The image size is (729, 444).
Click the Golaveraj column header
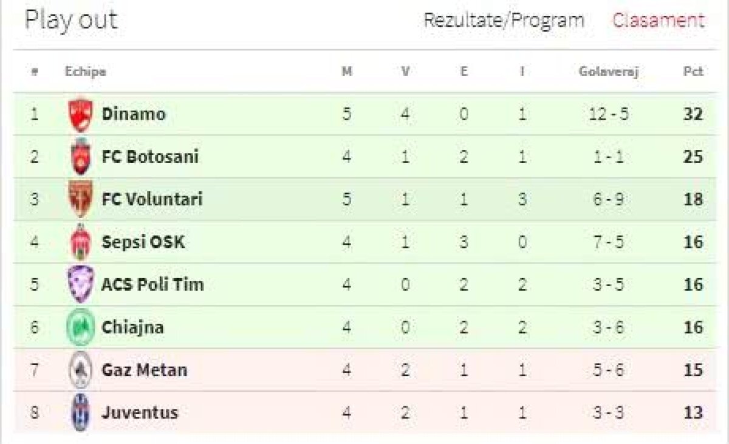point(609,72)
